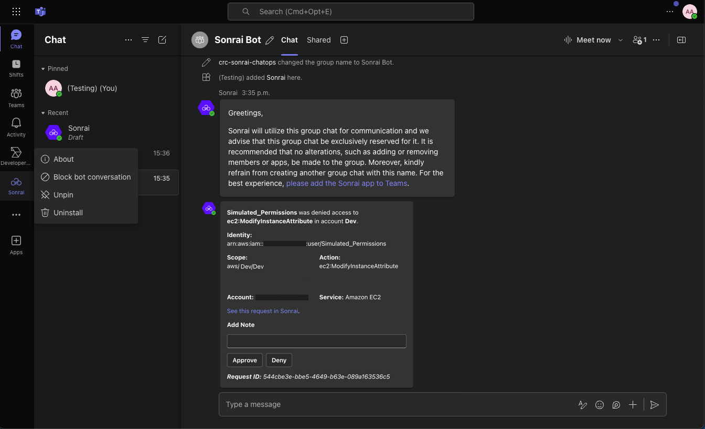The width and height of the screenshot is (705, 429).
Task: Choose Unpin from the context menu
Action: pos(86,195)
